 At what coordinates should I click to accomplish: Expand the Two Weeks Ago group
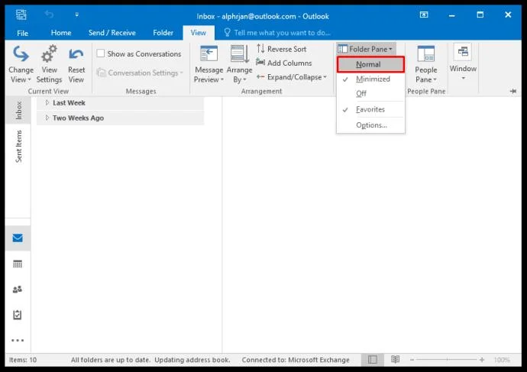tap(47, 118)
